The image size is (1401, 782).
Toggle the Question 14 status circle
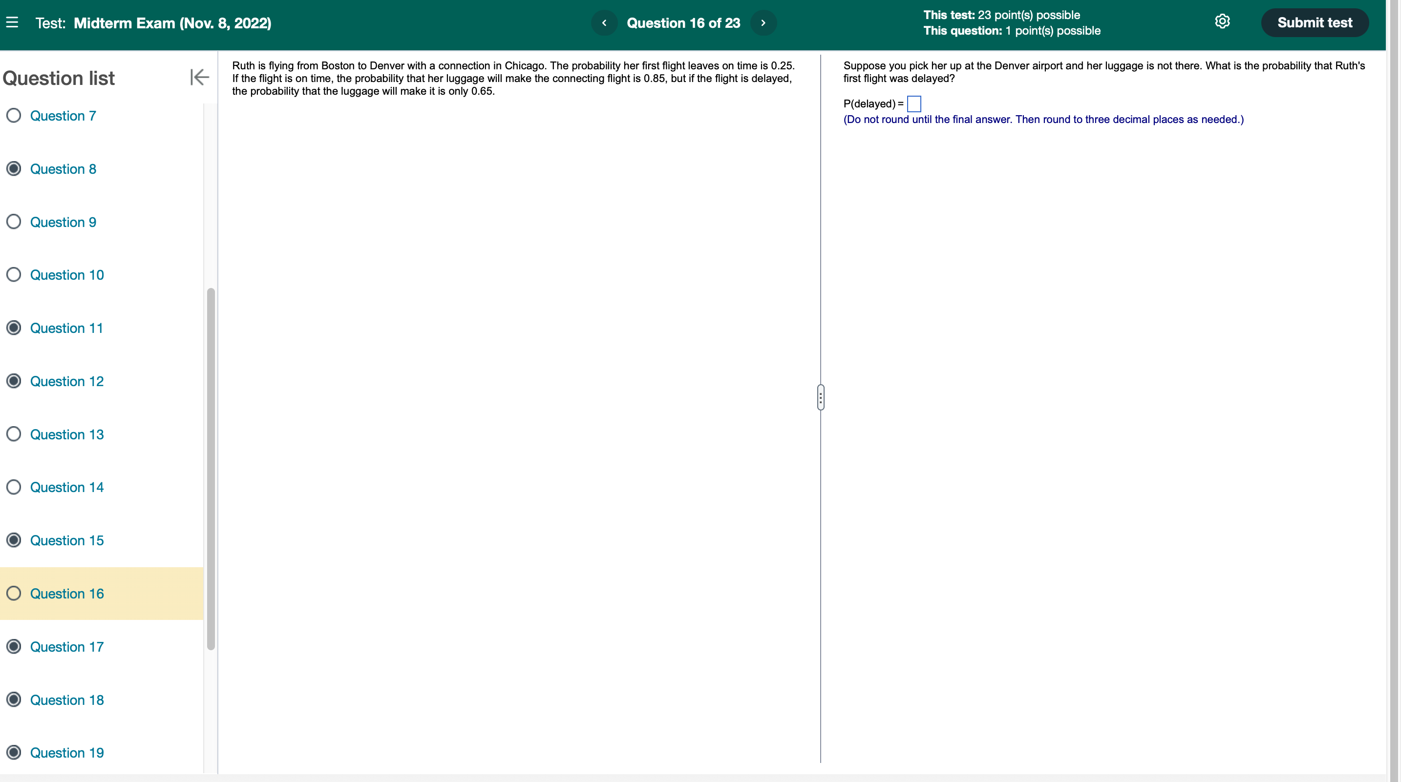14,487
